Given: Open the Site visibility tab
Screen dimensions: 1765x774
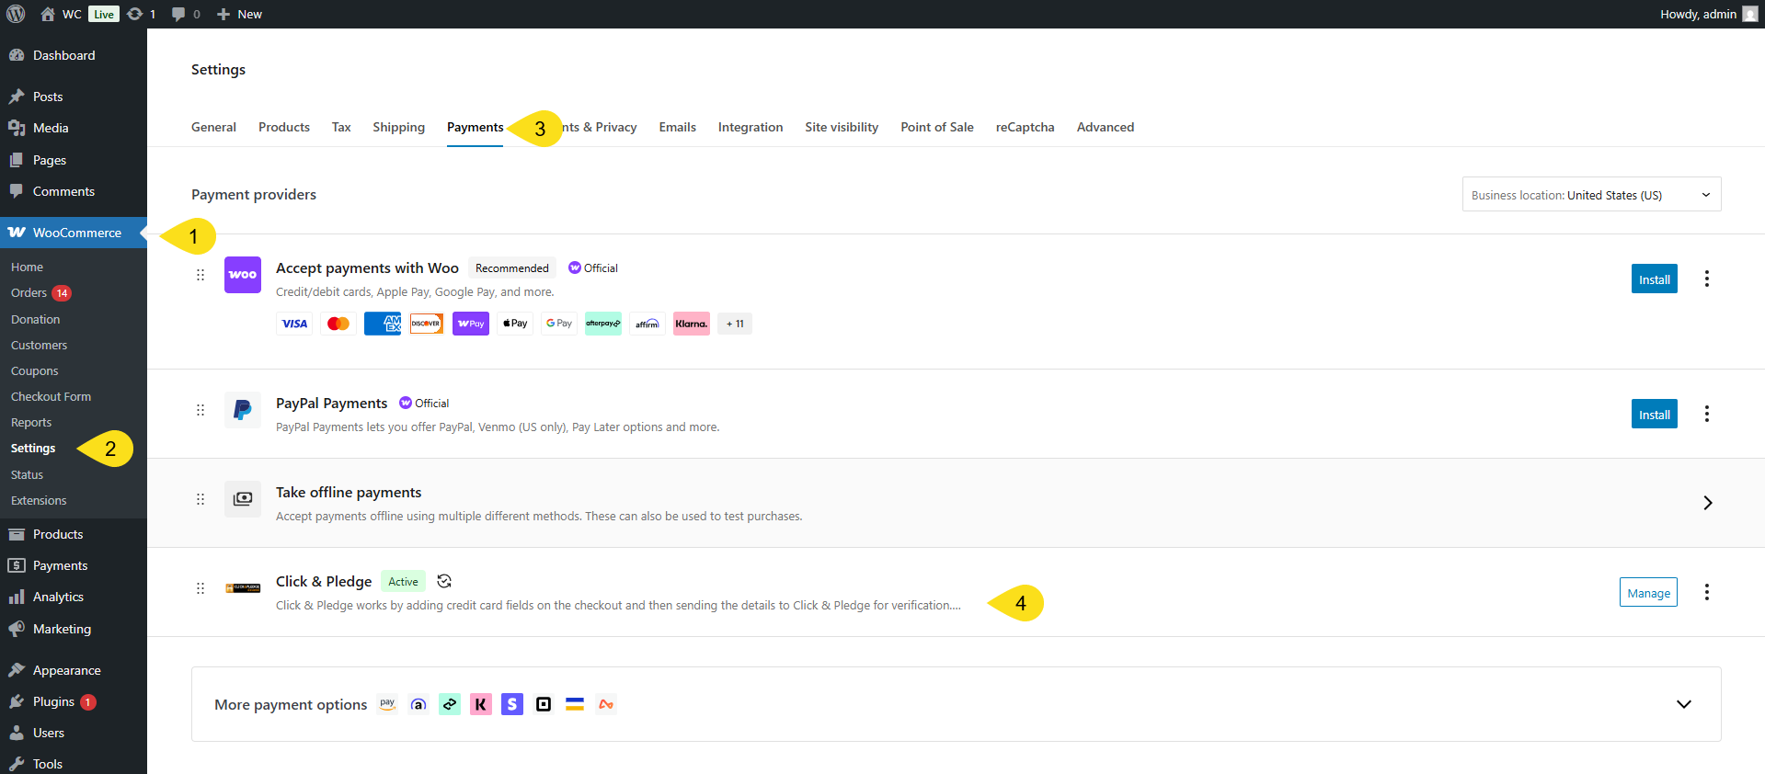Looking at the screenshot, I should pos(842,127).
